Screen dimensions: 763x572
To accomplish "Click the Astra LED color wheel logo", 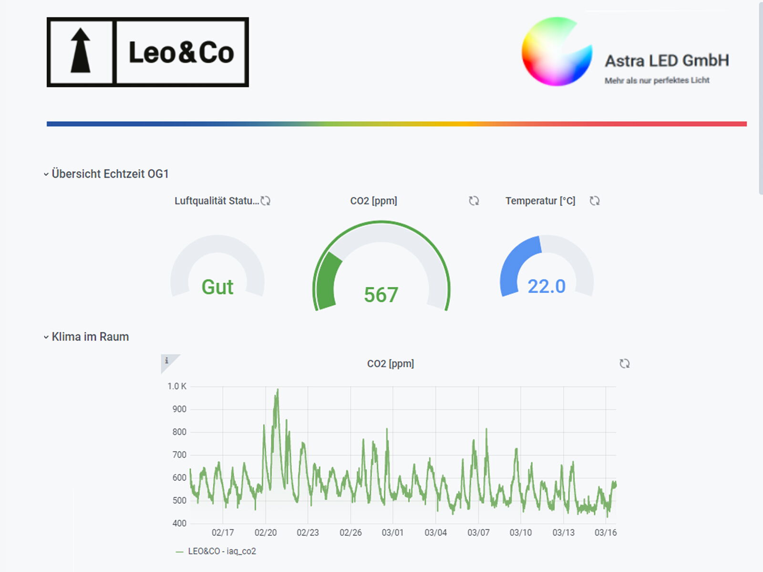I will [557, 52].
